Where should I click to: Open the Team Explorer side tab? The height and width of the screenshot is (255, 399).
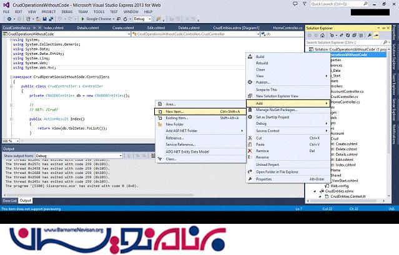pyautogui.click(x=394, y=84)
